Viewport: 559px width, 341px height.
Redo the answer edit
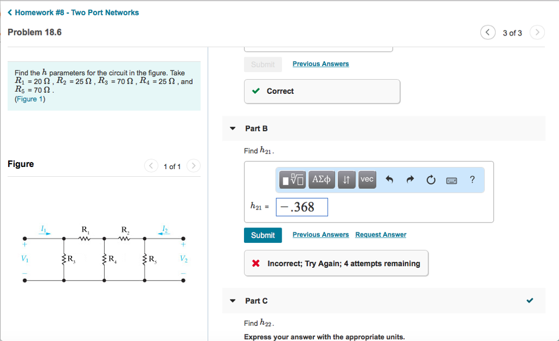(411, 180)
